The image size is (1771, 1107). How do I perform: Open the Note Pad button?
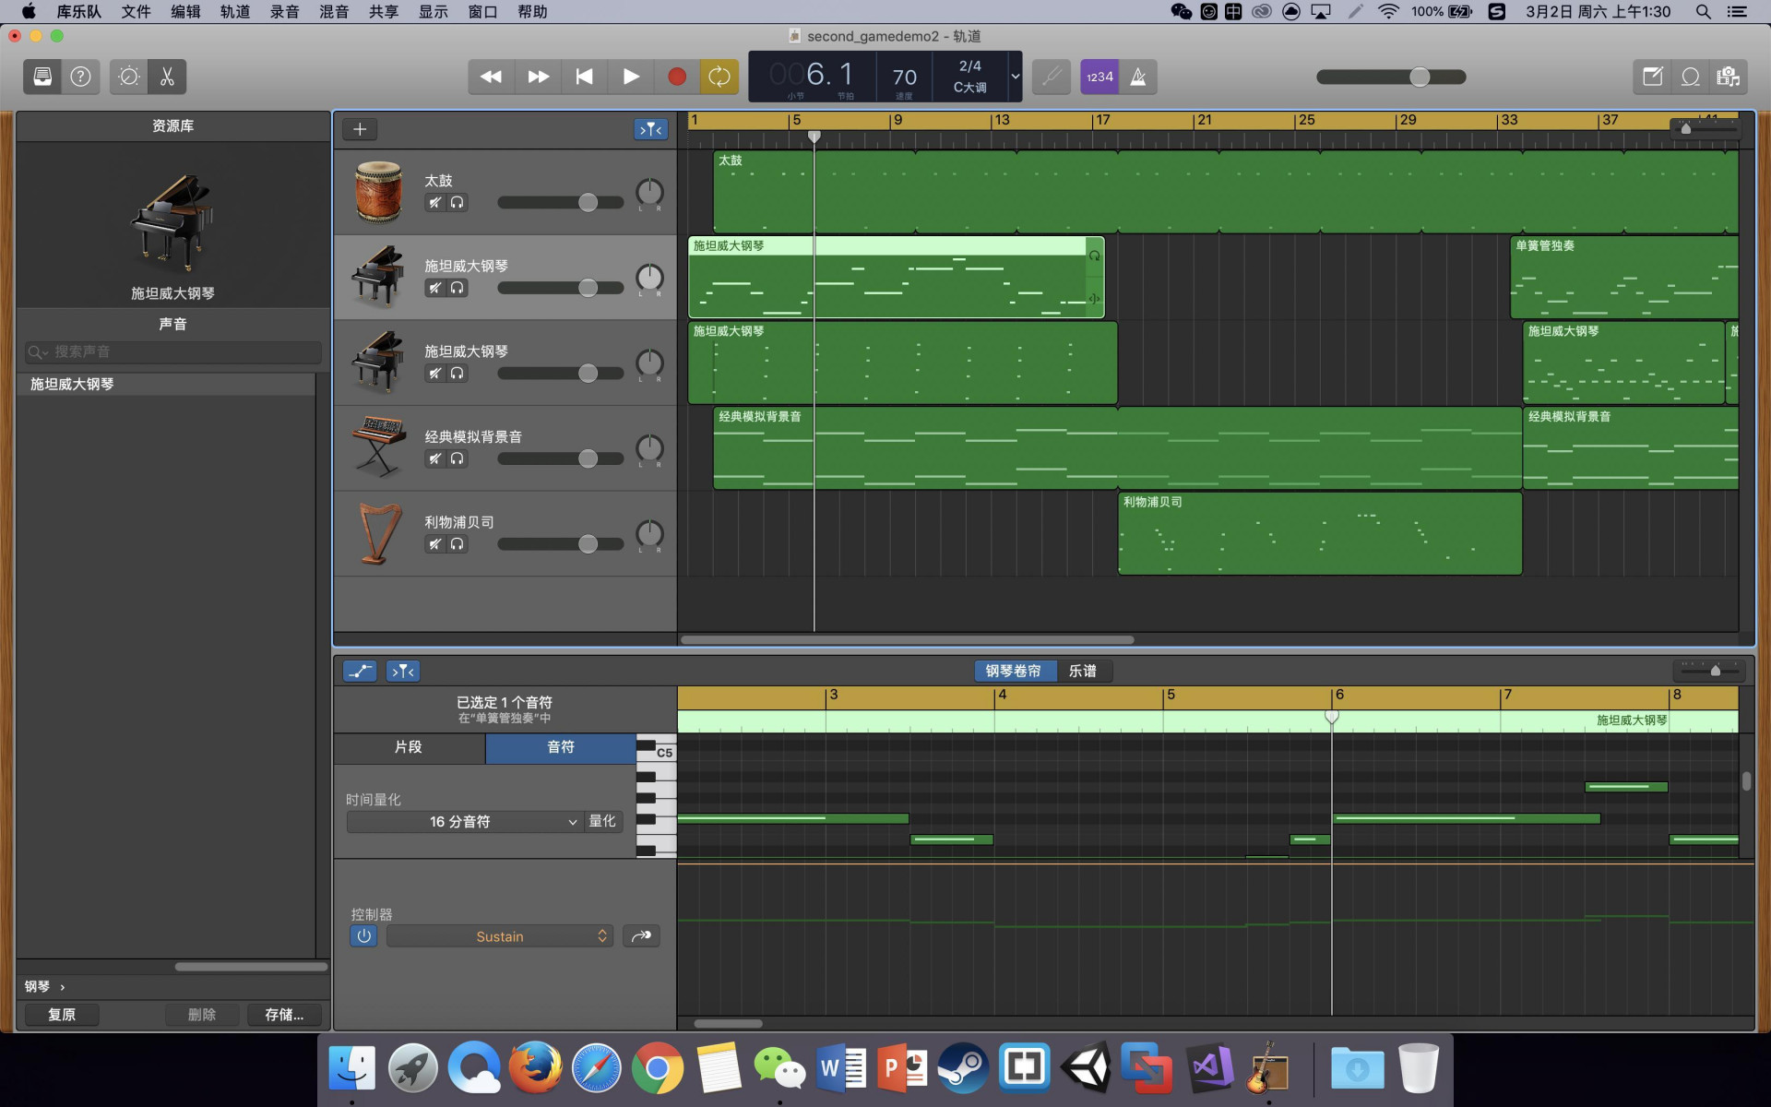1652,77
